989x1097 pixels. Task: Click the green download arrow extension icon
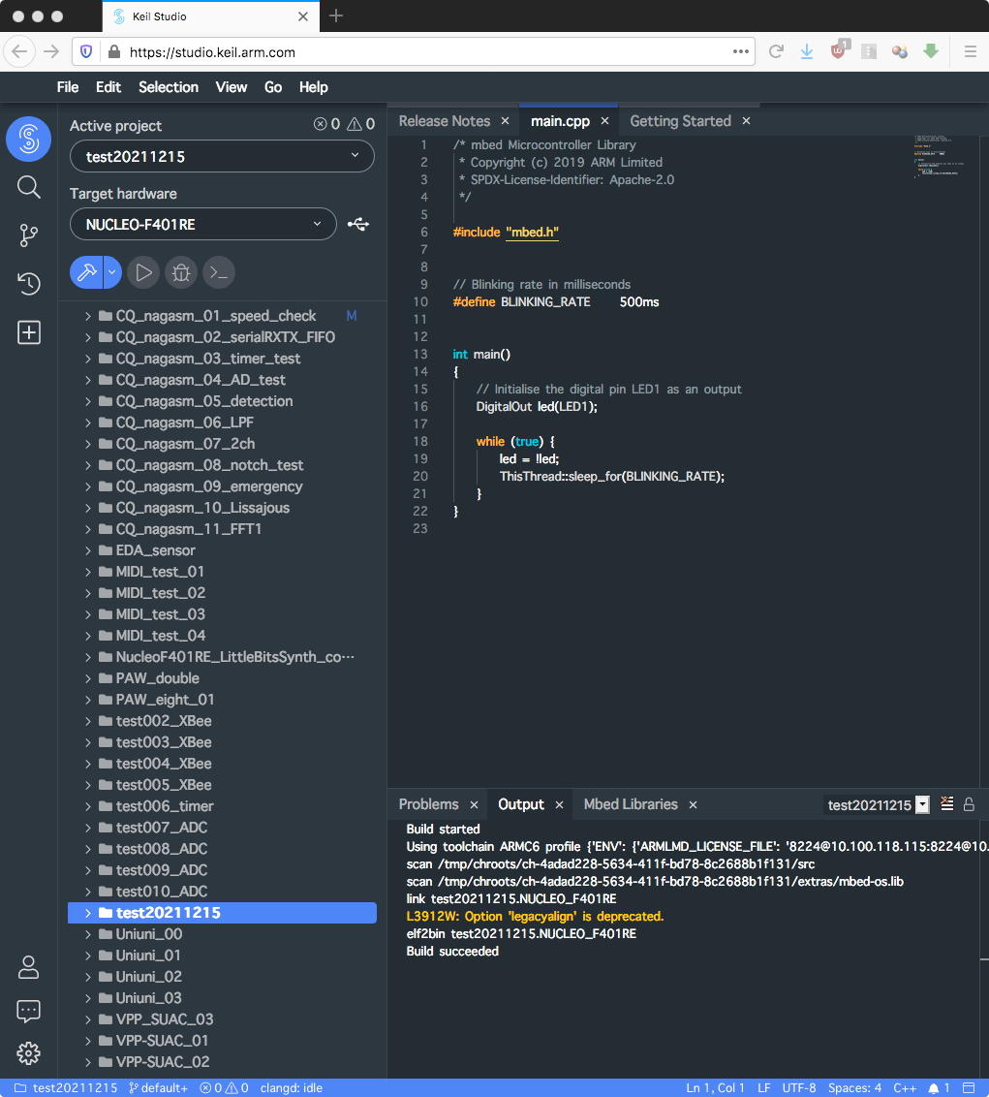[x=930, y=50]
